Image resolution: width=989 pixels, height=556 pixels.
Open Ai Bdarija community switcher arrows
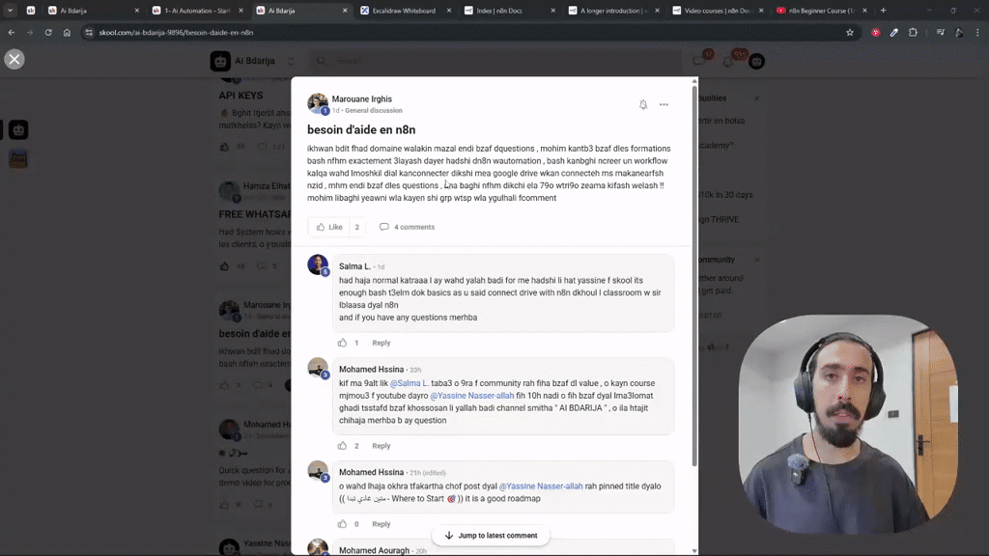tap(291, 61)
